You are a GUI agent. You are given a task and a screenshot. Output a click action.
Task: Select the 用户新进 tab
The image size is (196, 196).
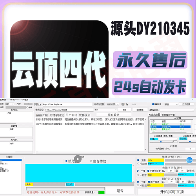tap(71, 115)
